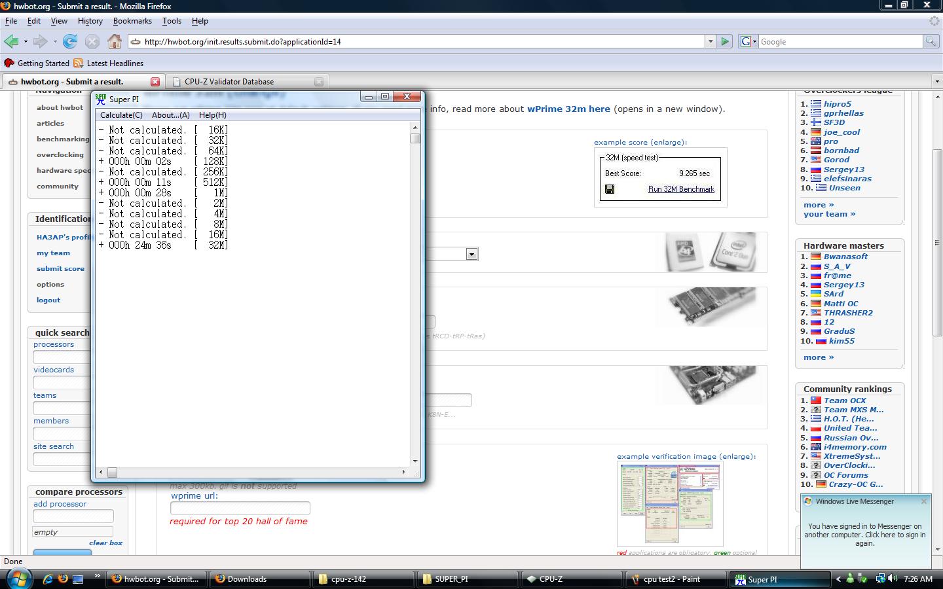Show hidden tray icons arrow
This screenshot has height=589, width=943.
pos(838,579)
